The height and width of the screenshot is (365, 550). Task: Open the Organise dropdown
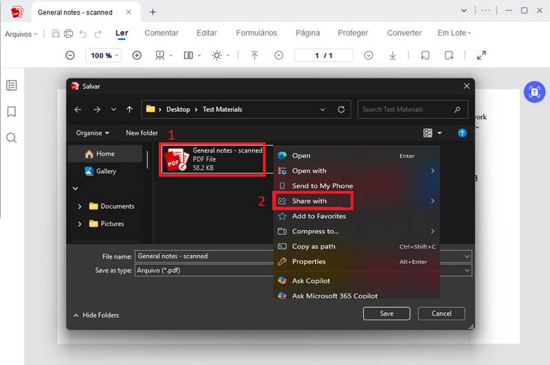93,133
